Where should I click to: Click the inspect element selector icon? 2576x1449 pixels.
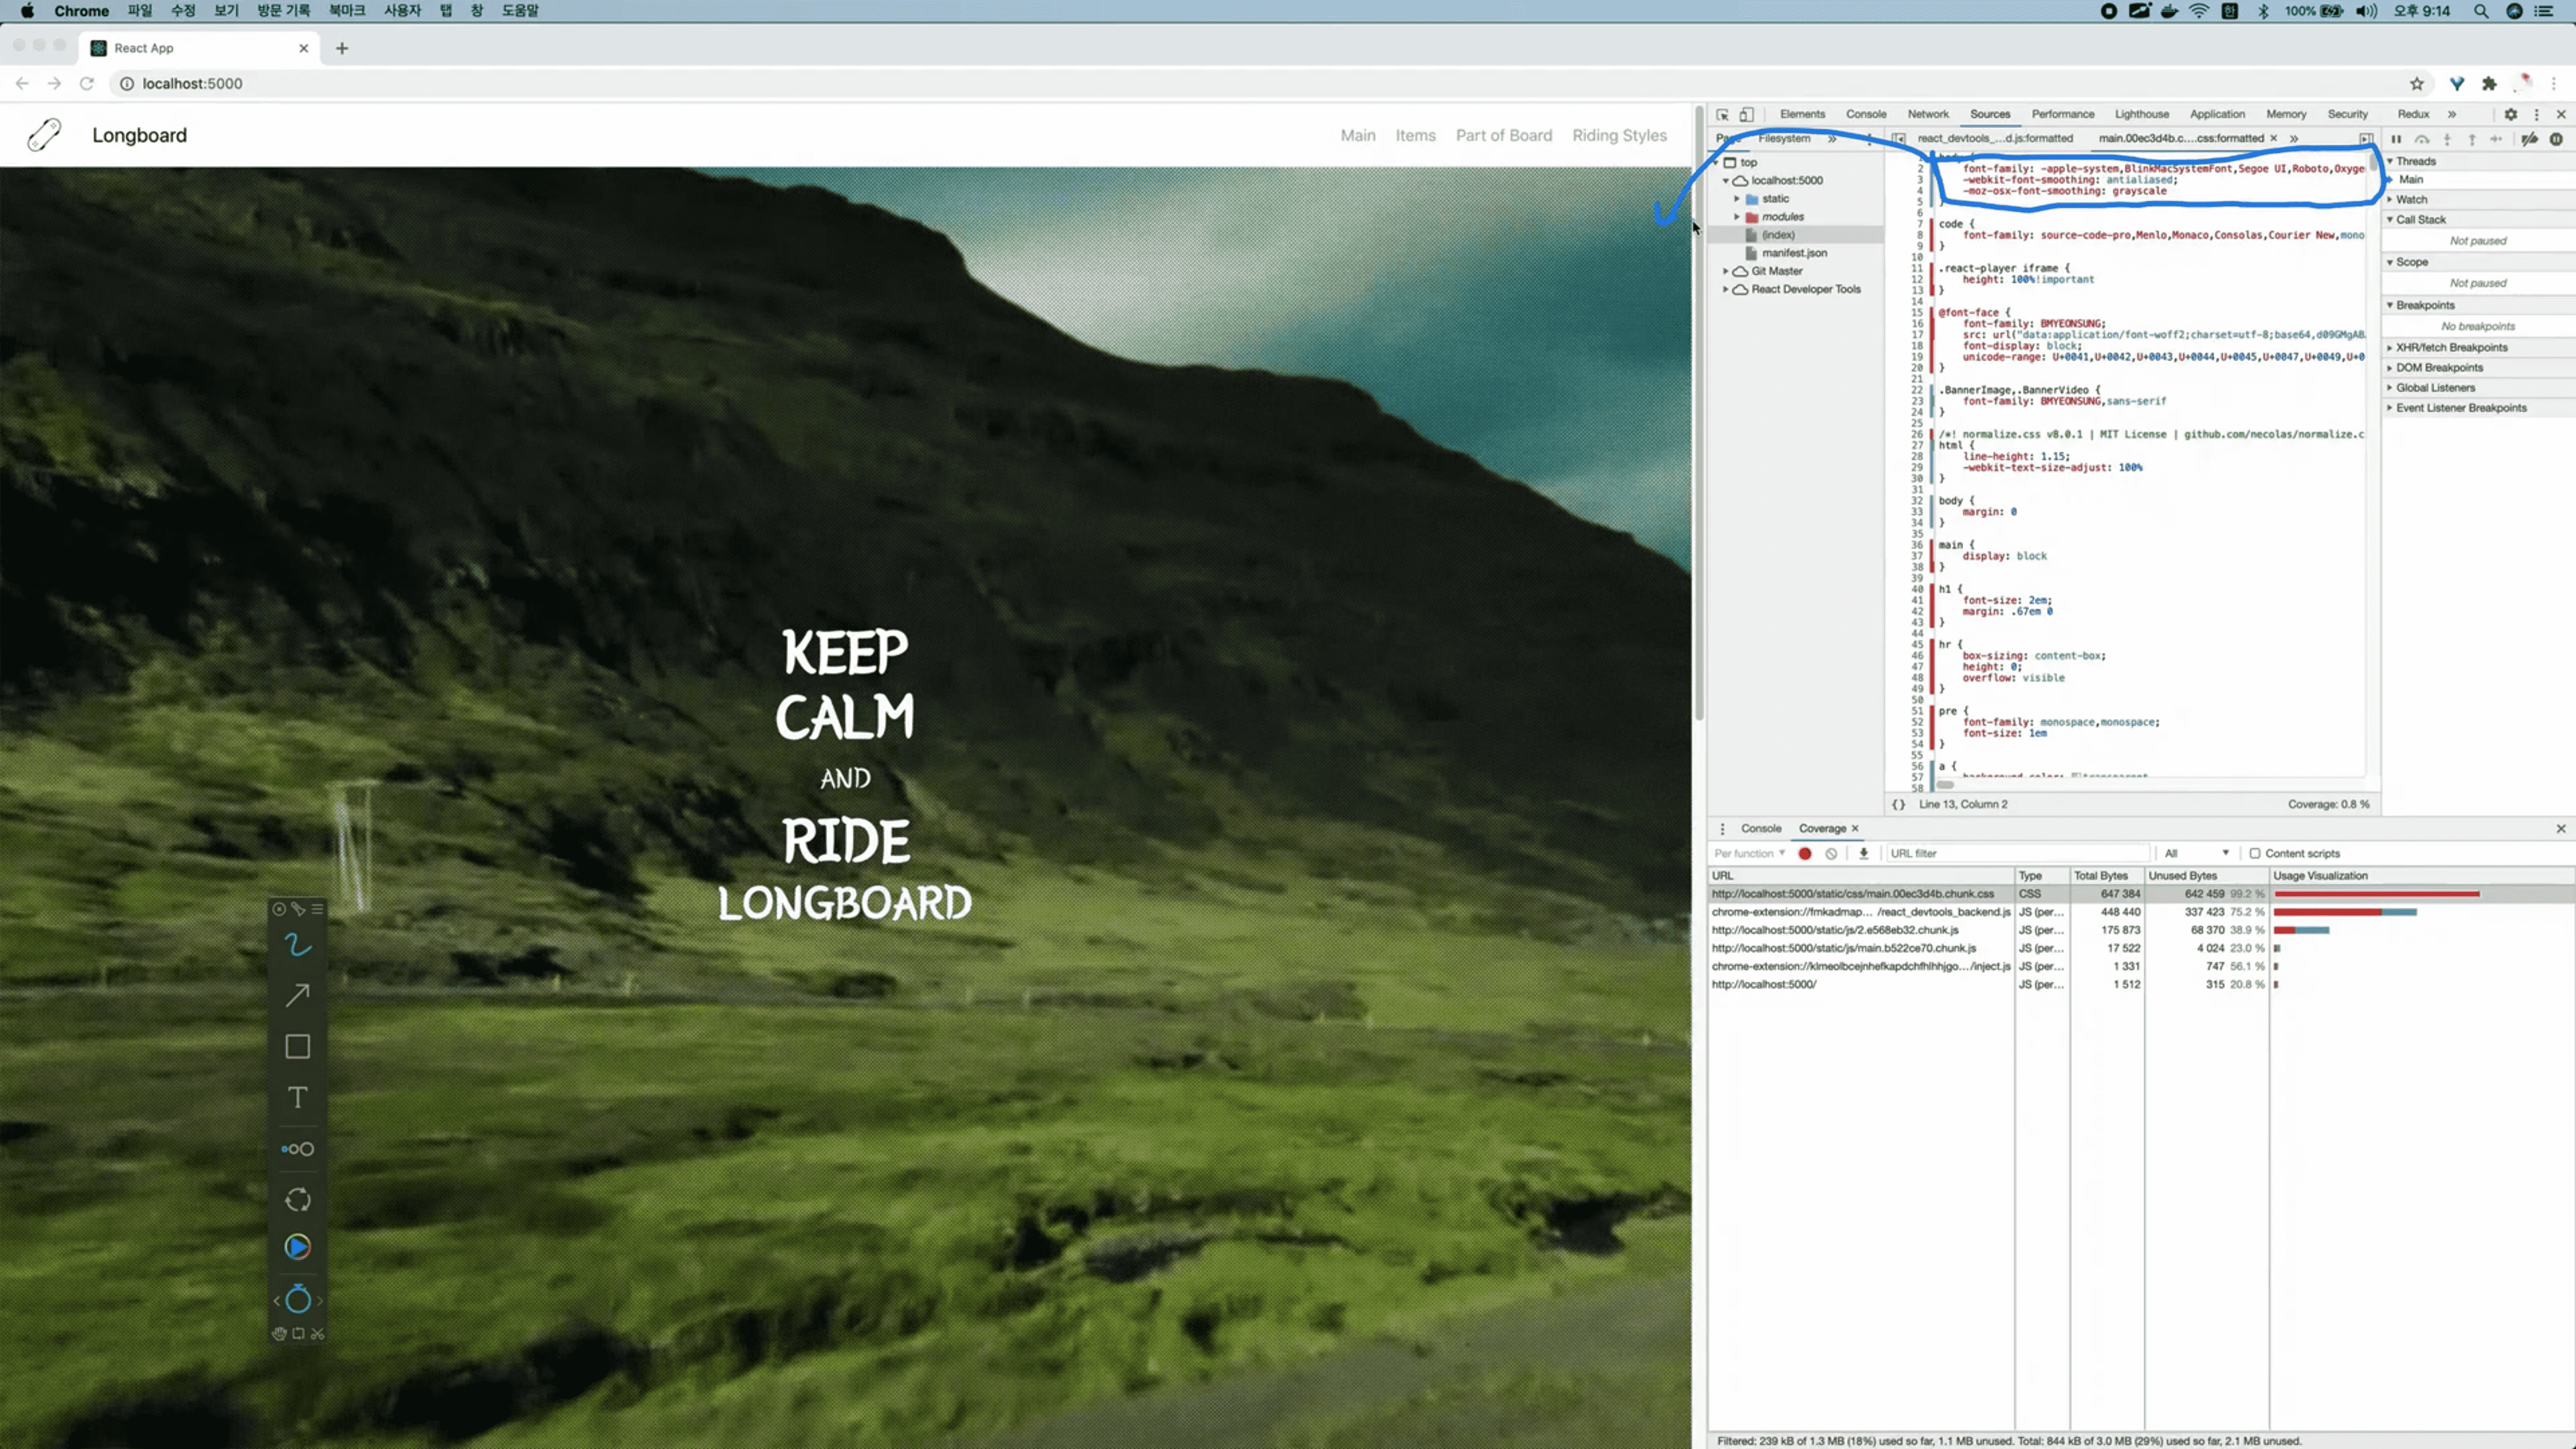pyautogui.click(x=1722, y=114)
